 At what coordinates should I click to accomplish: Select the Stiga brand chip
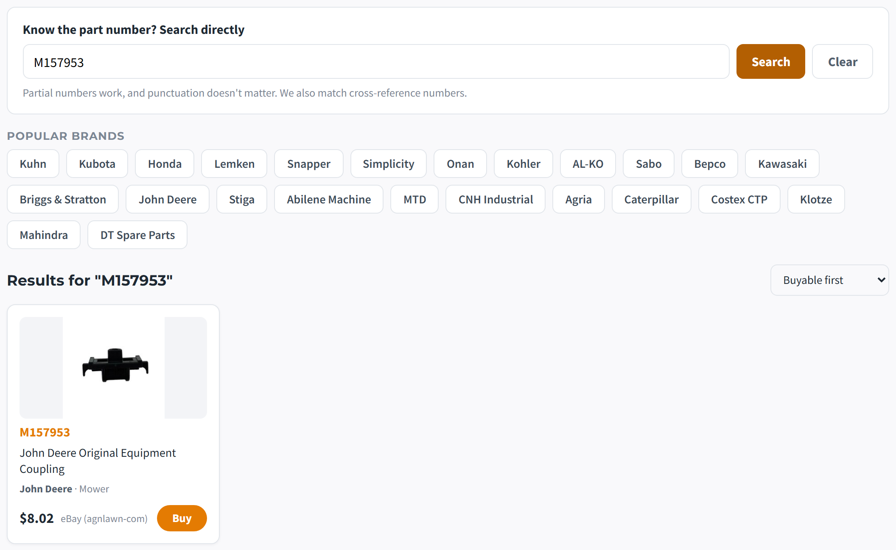(x=242, y=200)
